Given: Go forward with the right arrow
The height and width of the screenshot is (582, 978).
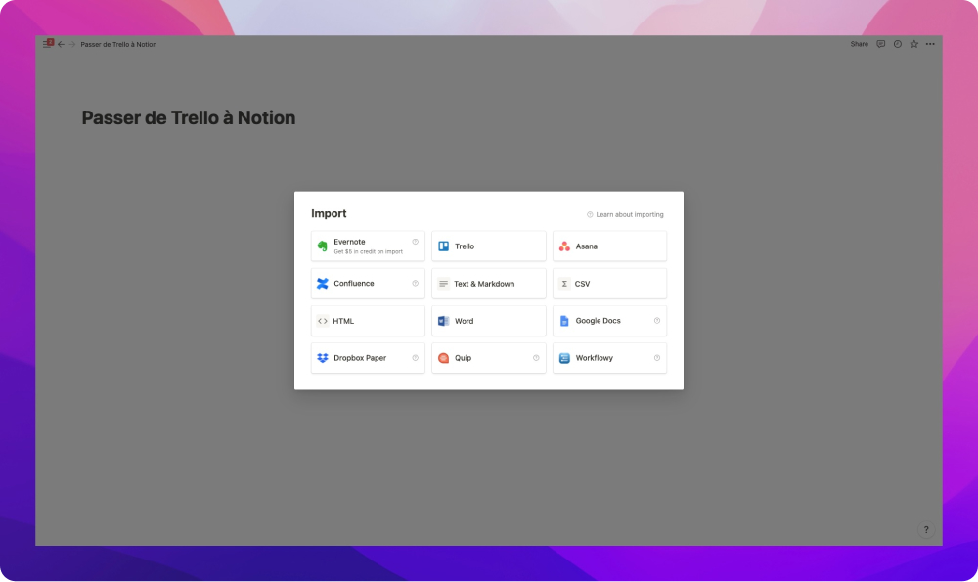Looking at the screenshot, I should 71,44.
